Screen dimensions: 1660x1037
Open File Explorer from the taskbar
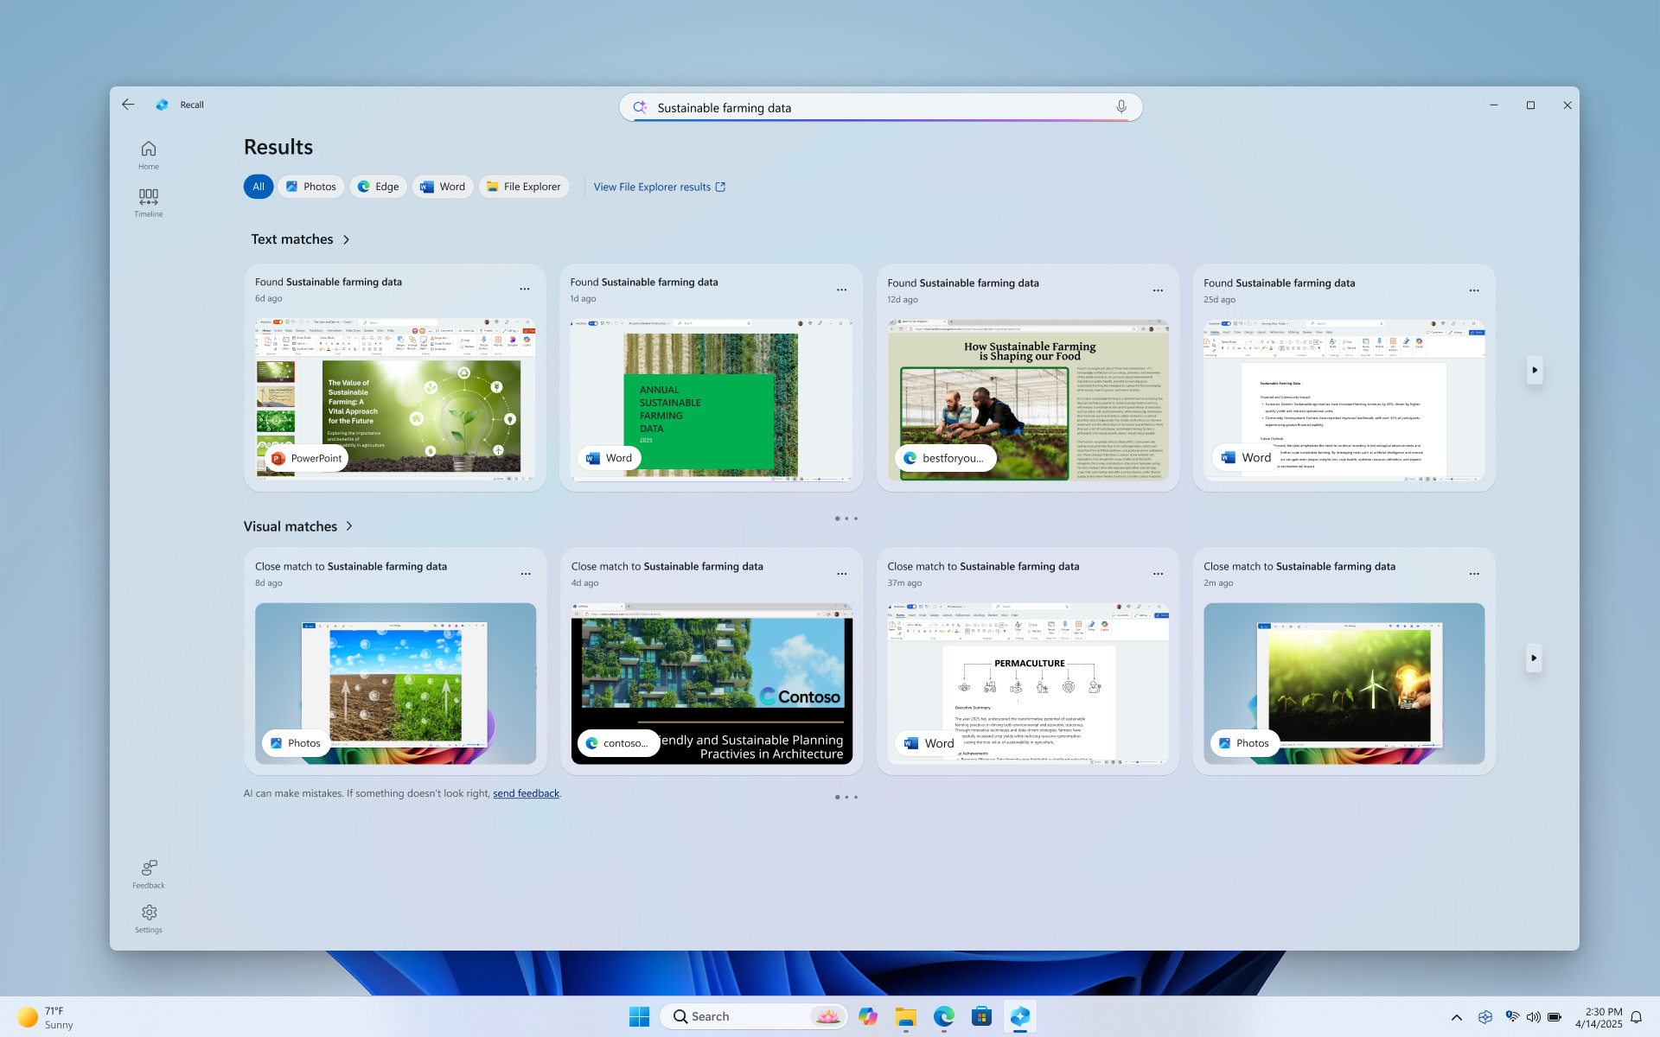point(905,1016)
